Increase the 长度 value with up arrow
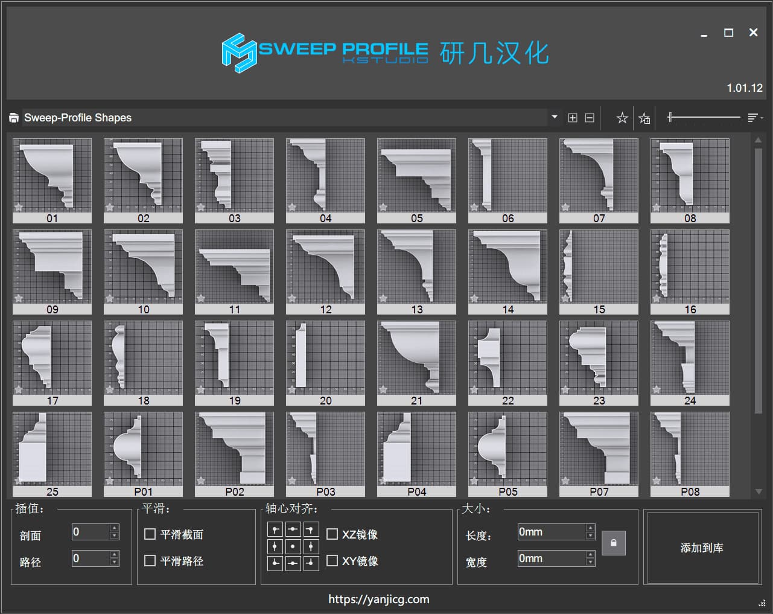773x614 pixels. [591, 528]
